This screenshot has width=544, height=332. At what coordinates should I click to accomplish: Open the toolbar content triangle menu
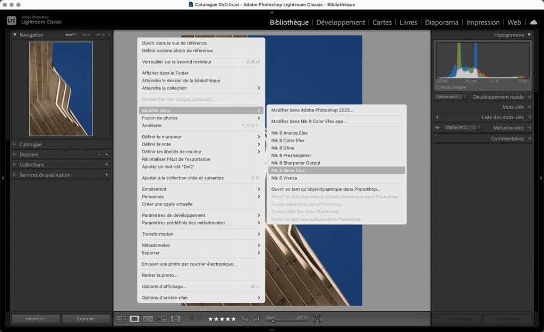tap(424, 319)
